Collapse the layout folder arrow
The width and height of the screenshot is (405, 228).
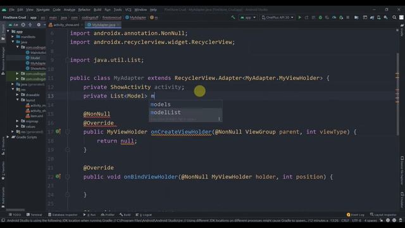point(17,100)
